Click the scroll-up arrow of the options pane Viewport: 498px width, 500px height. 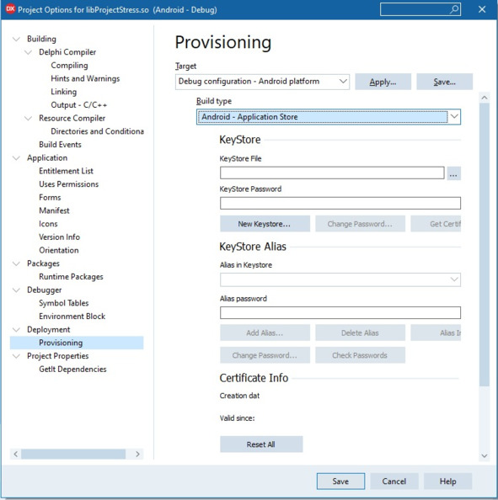pyautogui.click(x=485, y=98)
